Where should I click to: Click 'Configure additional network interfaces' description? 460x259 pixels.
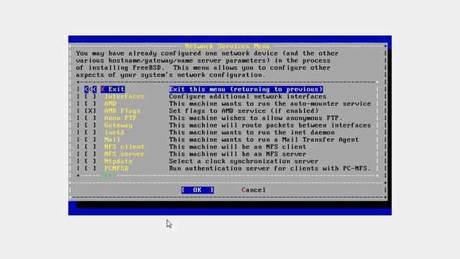coord(247,96)
